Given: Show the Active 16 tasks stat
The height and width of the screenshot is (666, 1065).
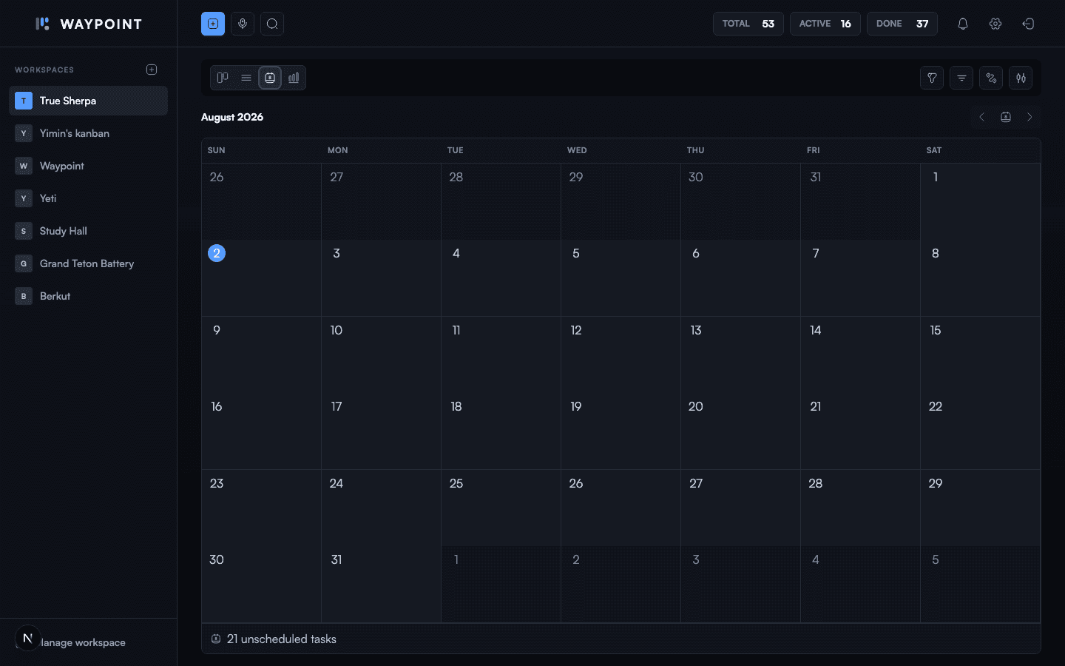Looking at the screenshot, I should pyautogui.click(x=825, y=24).
